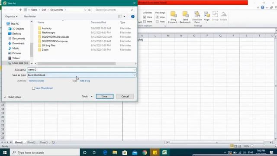Click the volume icon in system tray

coord(244,153)
